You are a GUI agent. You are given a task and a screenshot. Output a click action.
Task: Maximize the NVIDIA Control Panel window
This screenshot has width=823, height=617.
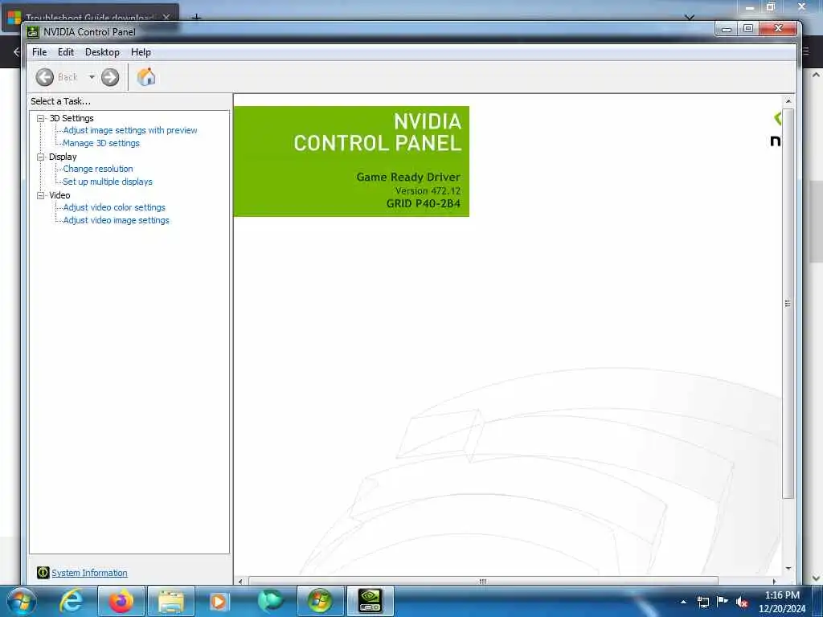748,28
